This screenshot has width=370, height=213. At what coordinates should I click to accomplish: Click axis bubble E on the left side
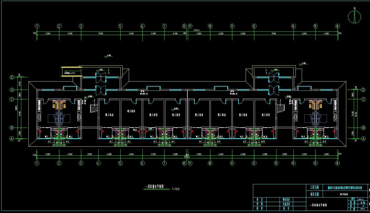[12, 77]
